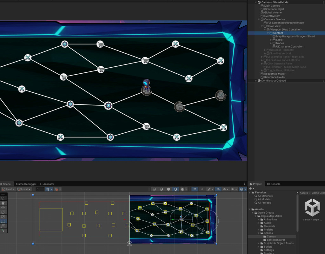The width and height of the screenshot is (325, 254).
Task: Select the Move tool in the Scene toolbar
Action: [x=3, y=207]
